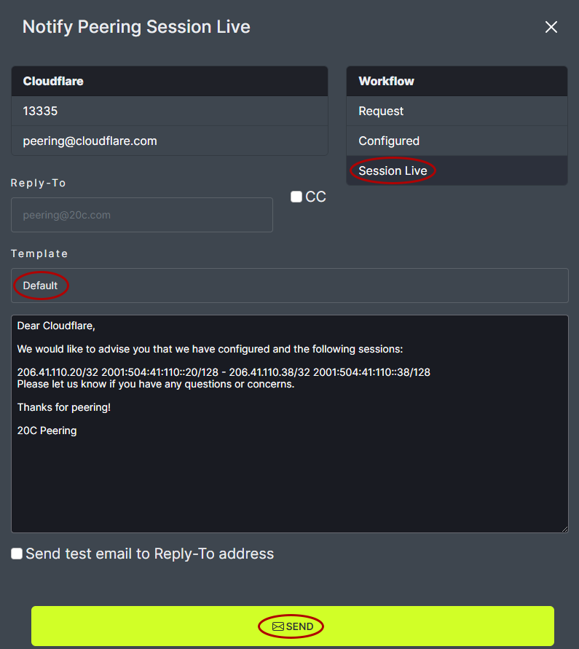The height and width of the screenshot is (649, 579).
Task: Click the Reply-To field label
Action: [39, 183]
